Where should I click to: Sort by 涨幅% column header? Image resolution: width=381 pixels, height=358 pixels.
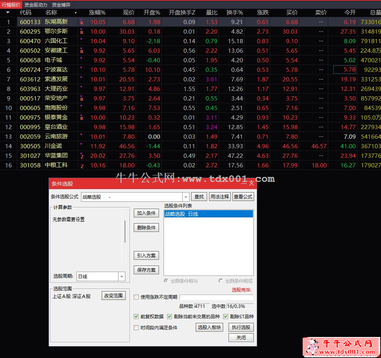pos(97,13)
